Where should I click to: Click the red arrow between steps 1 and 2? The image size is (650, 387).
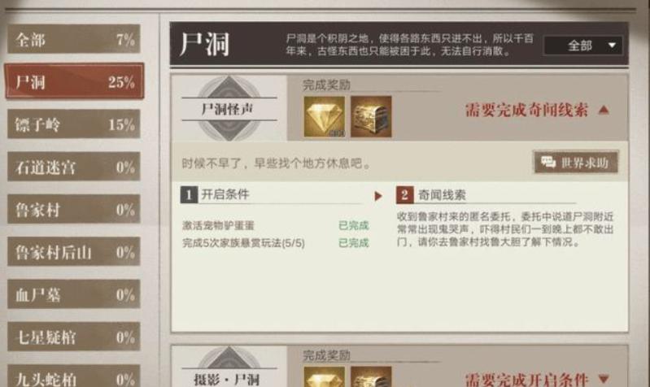tap(378, 196)
